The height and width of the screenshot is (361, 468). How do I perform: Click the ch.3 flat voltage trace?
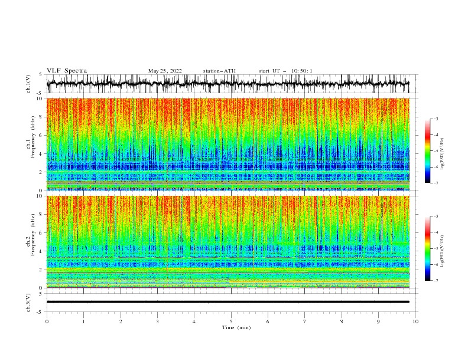pos(228,302)
